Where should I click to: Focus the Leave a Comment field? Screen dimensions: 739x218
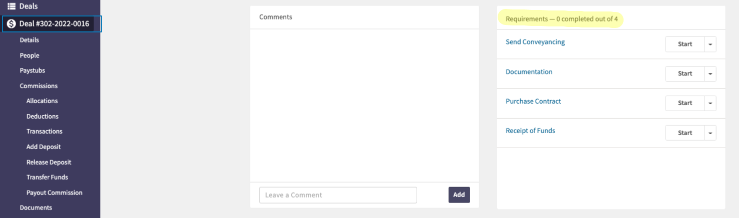click(338, 195)
